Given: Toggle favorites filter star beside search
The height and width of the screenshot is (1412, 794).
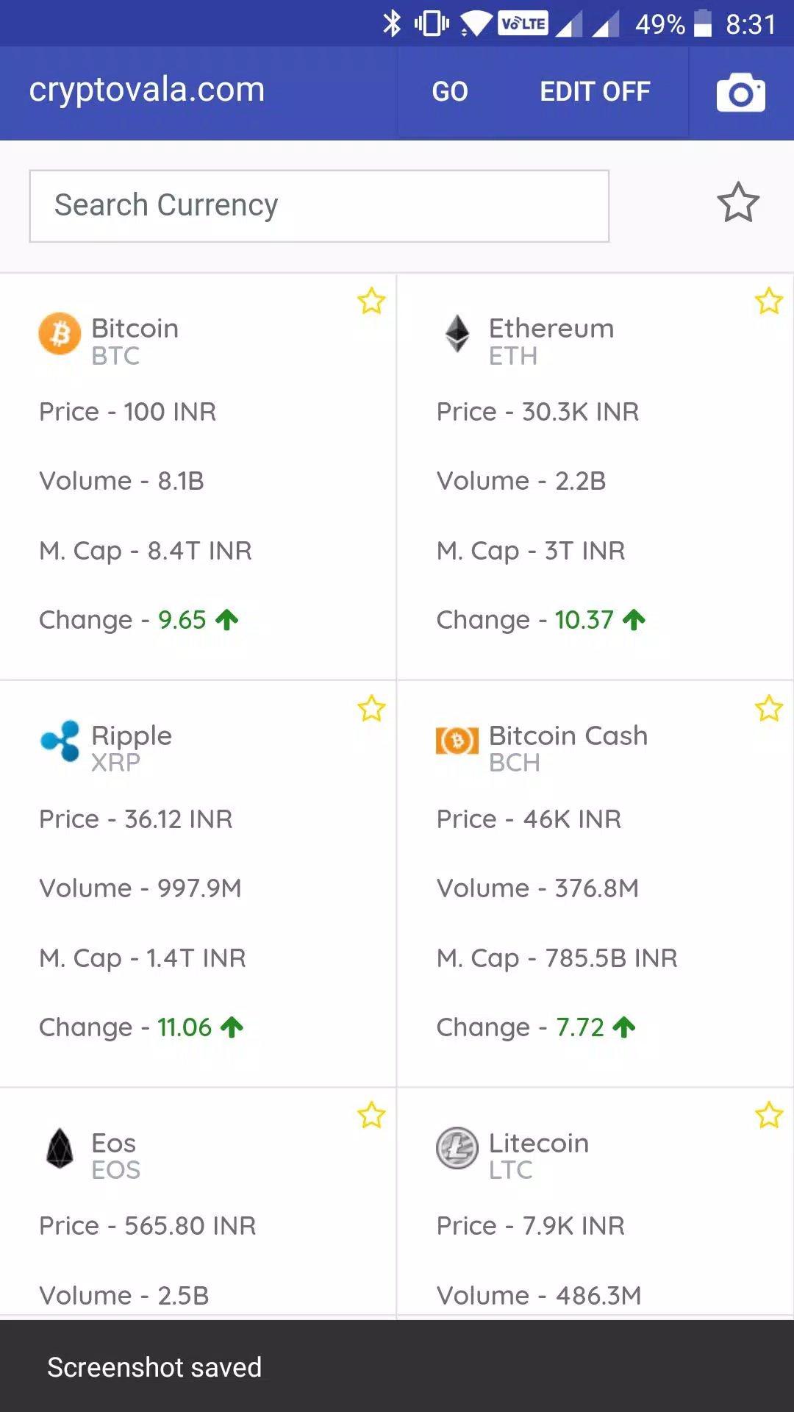Looking at the screenshot, I should coord(738,203).
